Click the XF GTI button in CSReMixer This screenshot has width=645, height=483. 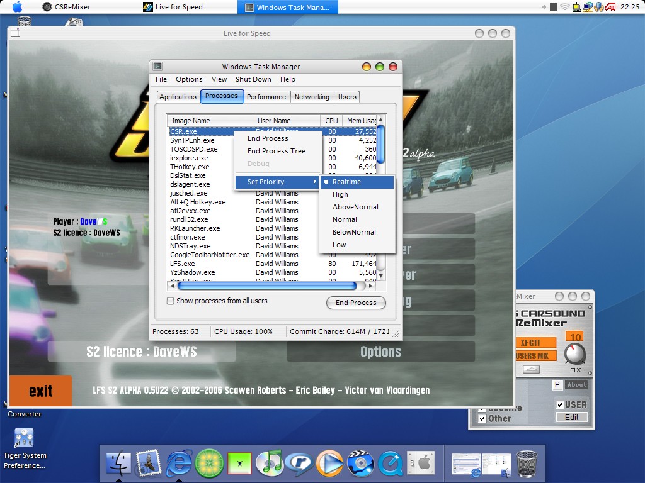point(535,343)
